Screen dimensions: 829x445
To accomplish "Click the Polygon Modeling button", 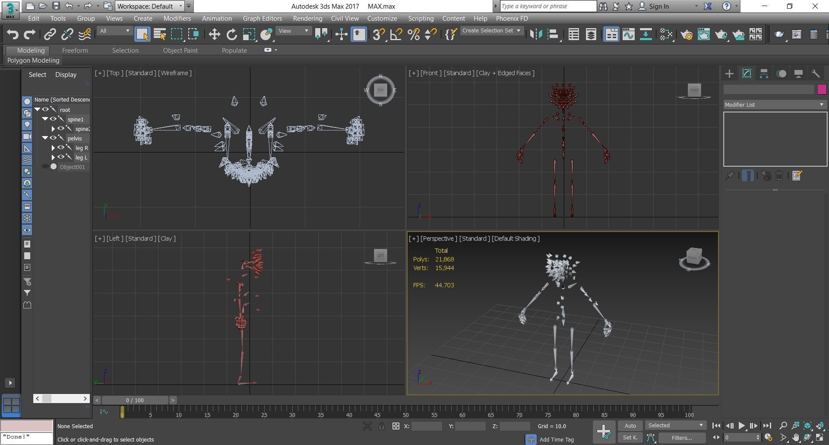I will 33,60.
